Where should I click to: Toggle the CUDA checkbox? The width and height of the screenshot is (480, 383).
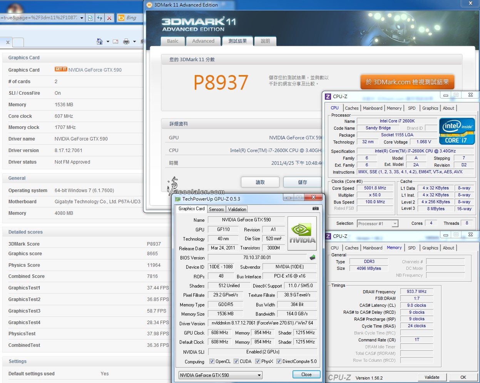[x=236, y=361]
